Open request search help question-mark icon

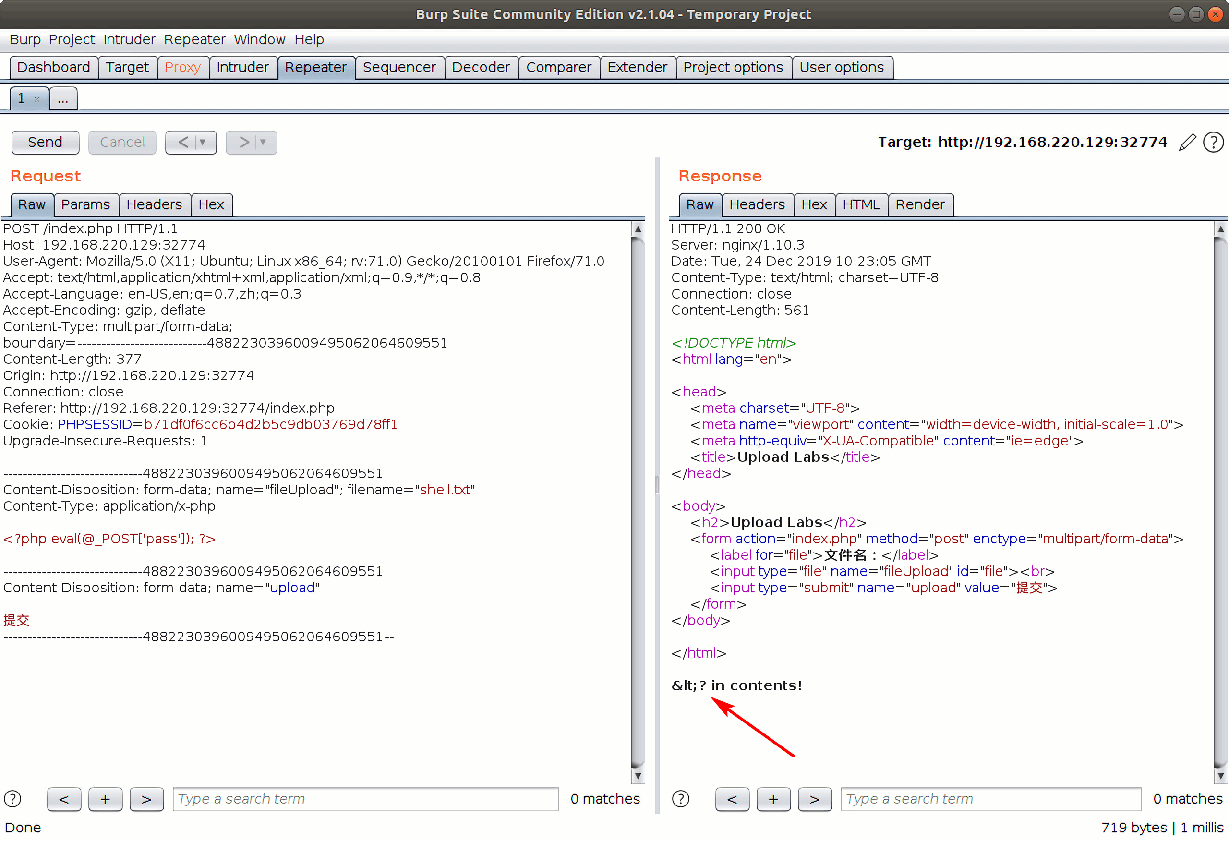click(12, 799)
